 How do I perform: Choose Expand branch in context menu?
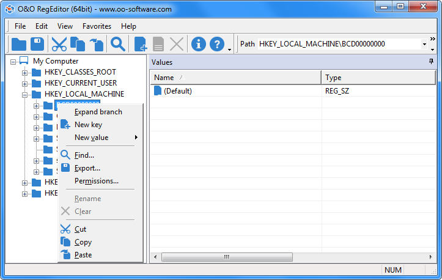pyautogui.click(x=100, y=112)
